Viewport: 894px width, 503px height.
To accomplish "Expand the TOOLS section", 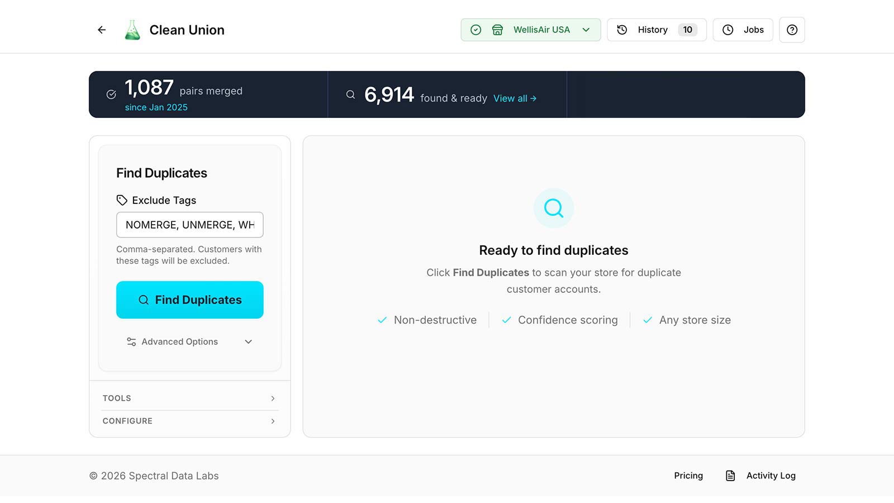I will click(189, 398).
